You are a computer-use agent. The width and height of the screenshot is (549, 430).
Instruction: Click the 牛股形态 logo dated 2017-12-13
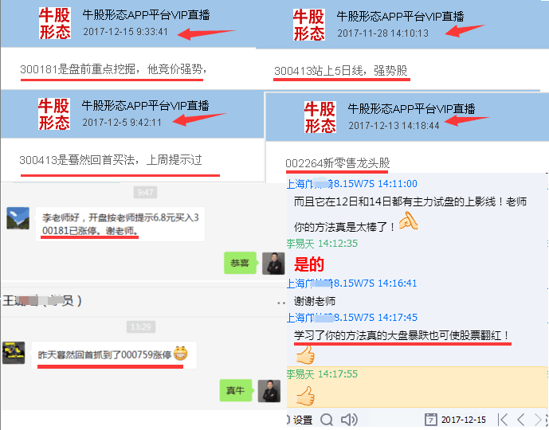(x=320, y=117)
